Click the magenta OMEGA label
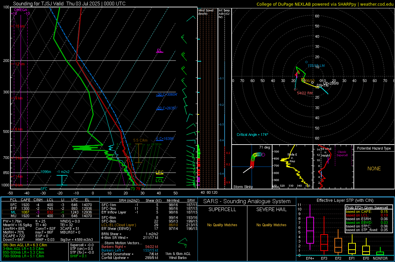 [x=21, y=10]
